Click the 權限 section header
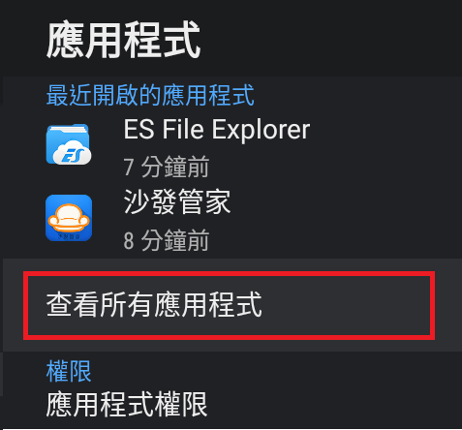Image resolution: width=462 pixels, height=430 pixels. 69,371
